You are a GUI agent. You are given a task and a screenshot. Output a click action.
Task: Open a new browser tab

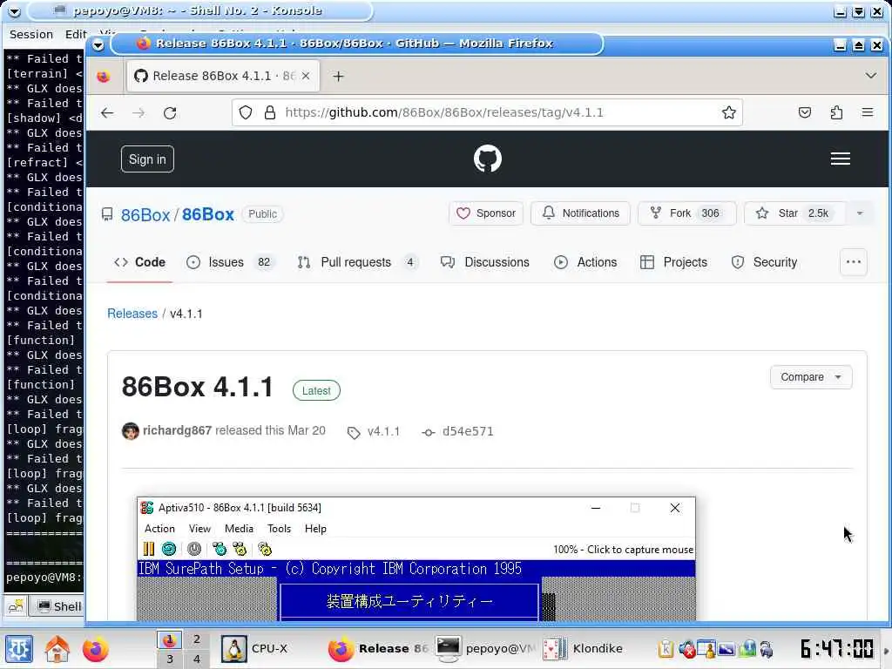[339, 77]
